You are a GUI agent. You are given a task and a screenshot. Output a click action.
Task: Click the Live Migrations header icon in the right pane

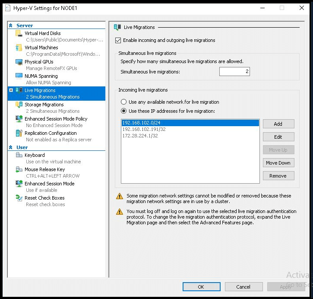[117, 27]
